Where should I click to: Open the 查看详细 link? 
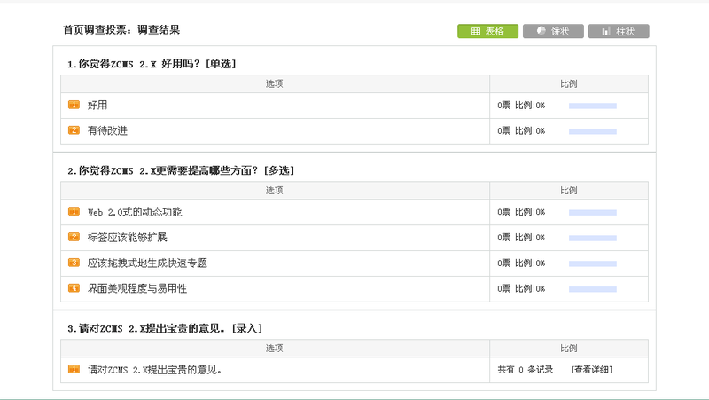point(591,370)
